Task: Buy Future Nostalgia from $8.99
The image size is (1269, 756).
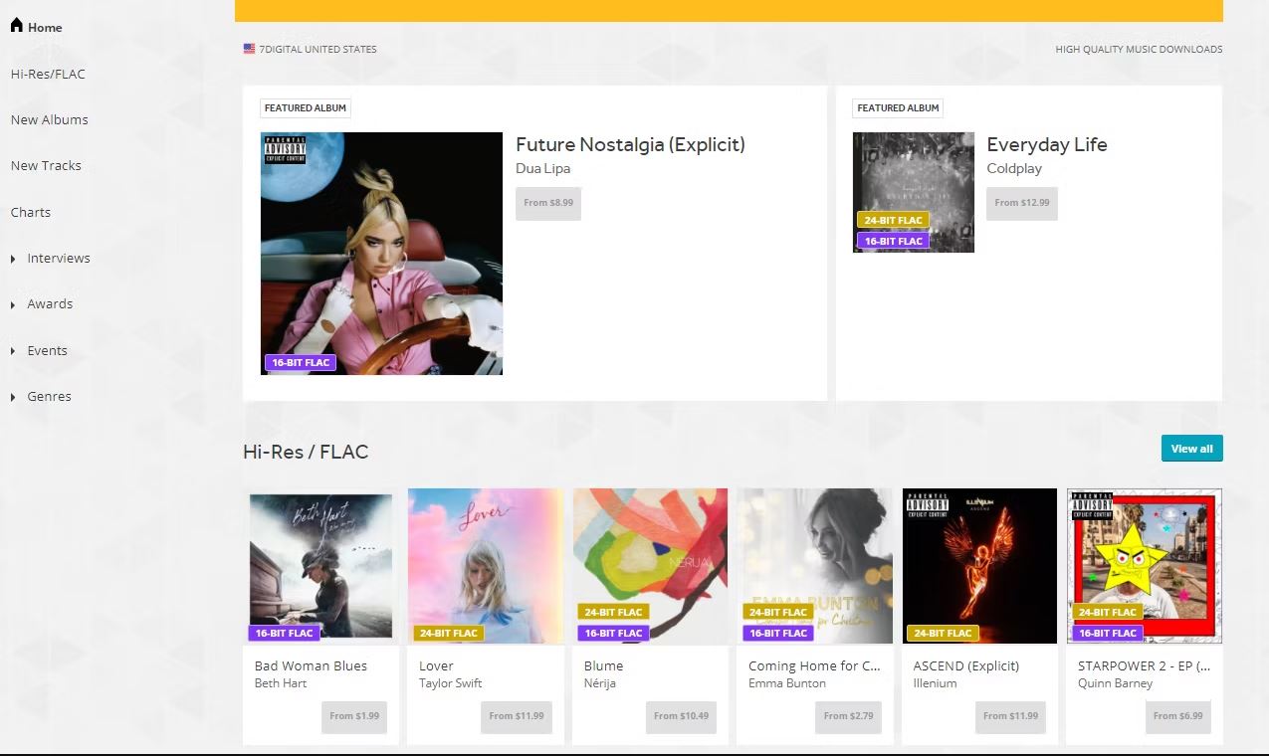Action: 548,203
